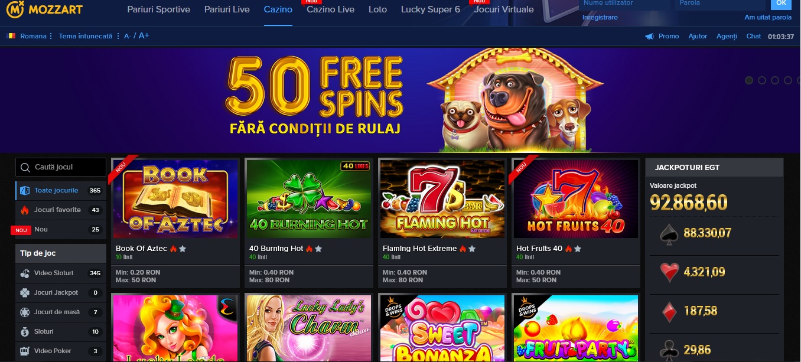Open Romana language dropdown

(30, 36)
